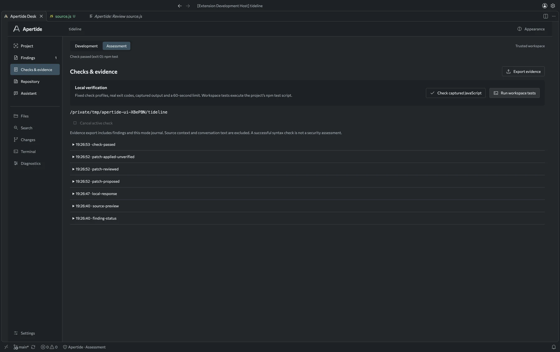Open the Findings section

coord(35,58)
